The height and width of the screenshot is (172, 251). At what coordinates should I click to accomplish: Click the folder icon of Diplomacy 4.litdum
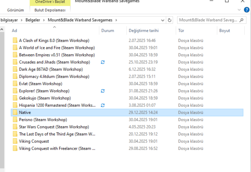(x=15, y=76)
